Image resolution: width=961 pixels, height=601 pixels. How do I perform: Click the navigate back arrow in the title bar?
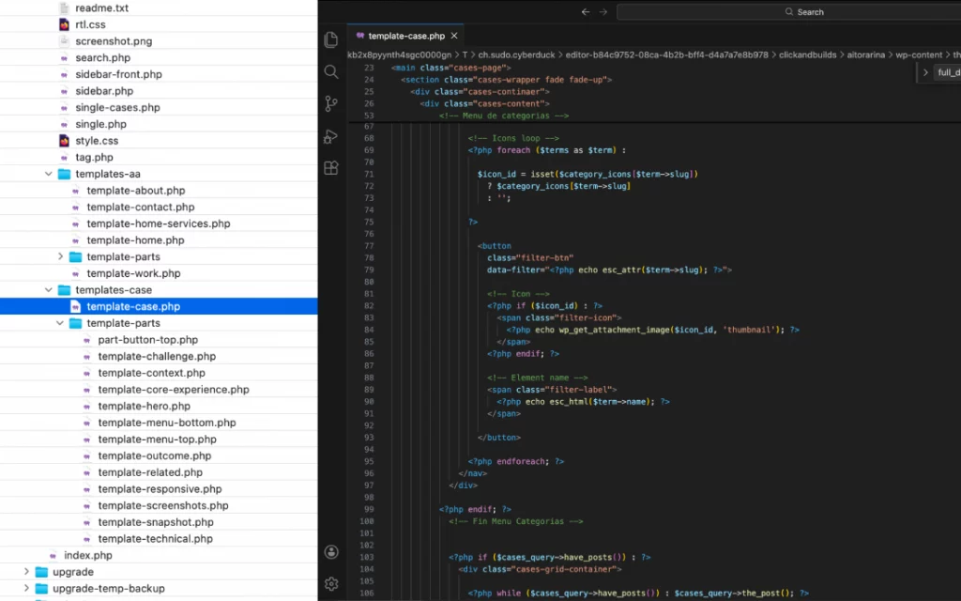(x=587, y=11)
